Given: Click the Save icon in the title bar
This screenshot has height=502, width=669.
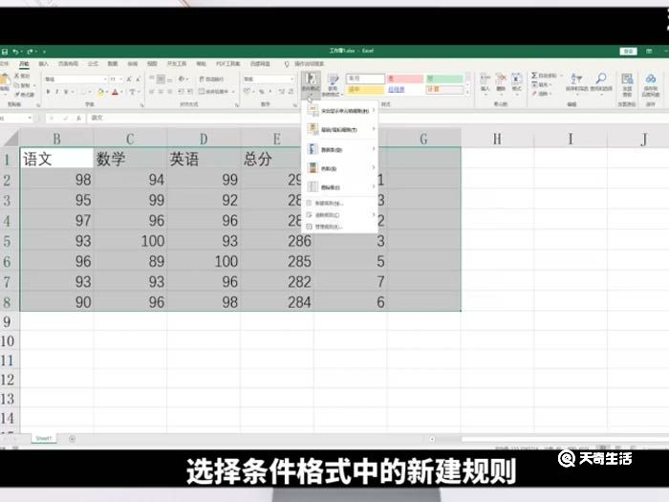Looking at the screenshot, I should click(5, 52).
